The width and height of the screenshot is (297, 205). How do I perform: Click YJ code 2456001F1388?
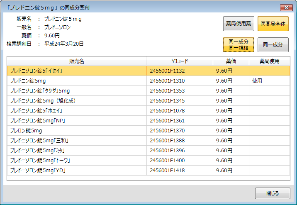point(167,141)
